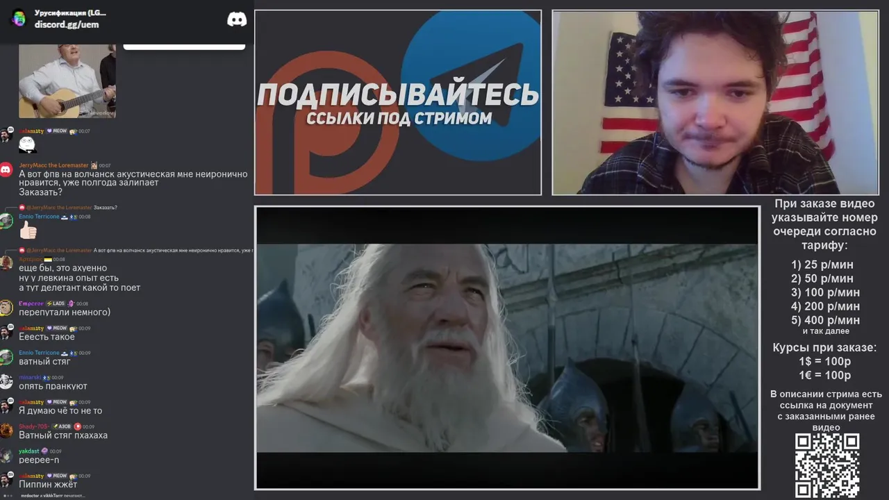Click the badge icon next to JerryMacc's name
Image resolution: width=889 pixels, height=500 pixels.
pos(94,165)
